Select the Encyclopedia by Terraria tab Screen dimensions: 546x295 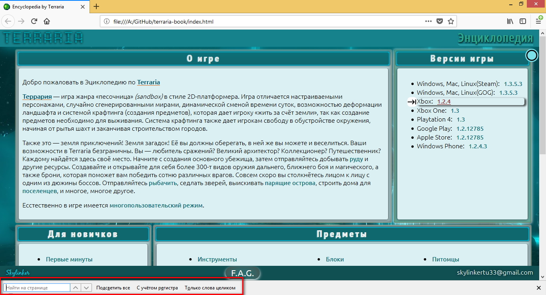[x=45, y=6]
